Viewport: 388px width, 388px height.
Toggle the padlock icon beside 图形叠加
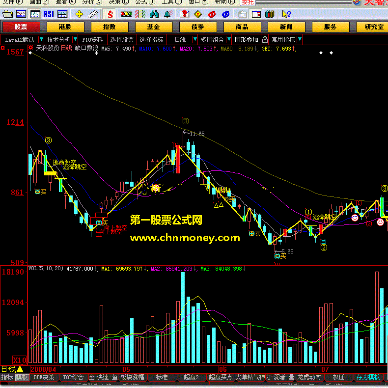pyautogui.click(x=265, y=40)
